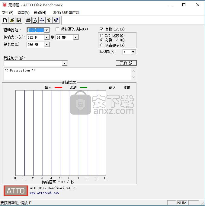The image size is (205, 206).
Task: Open Print Preview from the toolbar
Action: tap(35, 21)
